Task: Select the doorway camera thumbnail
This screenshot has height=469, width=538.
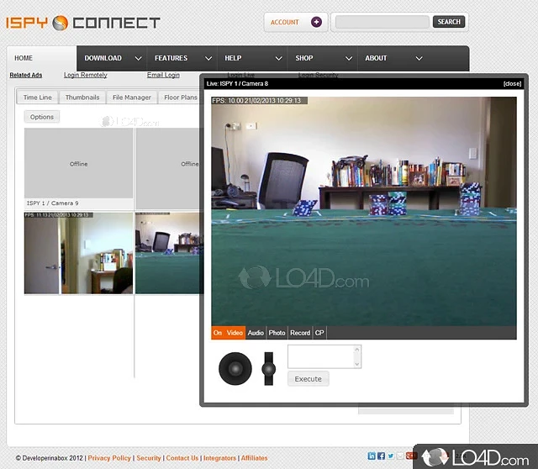Action: tap(78, 253)
